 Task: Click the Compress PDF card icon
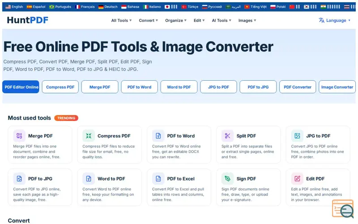(89, 136)
